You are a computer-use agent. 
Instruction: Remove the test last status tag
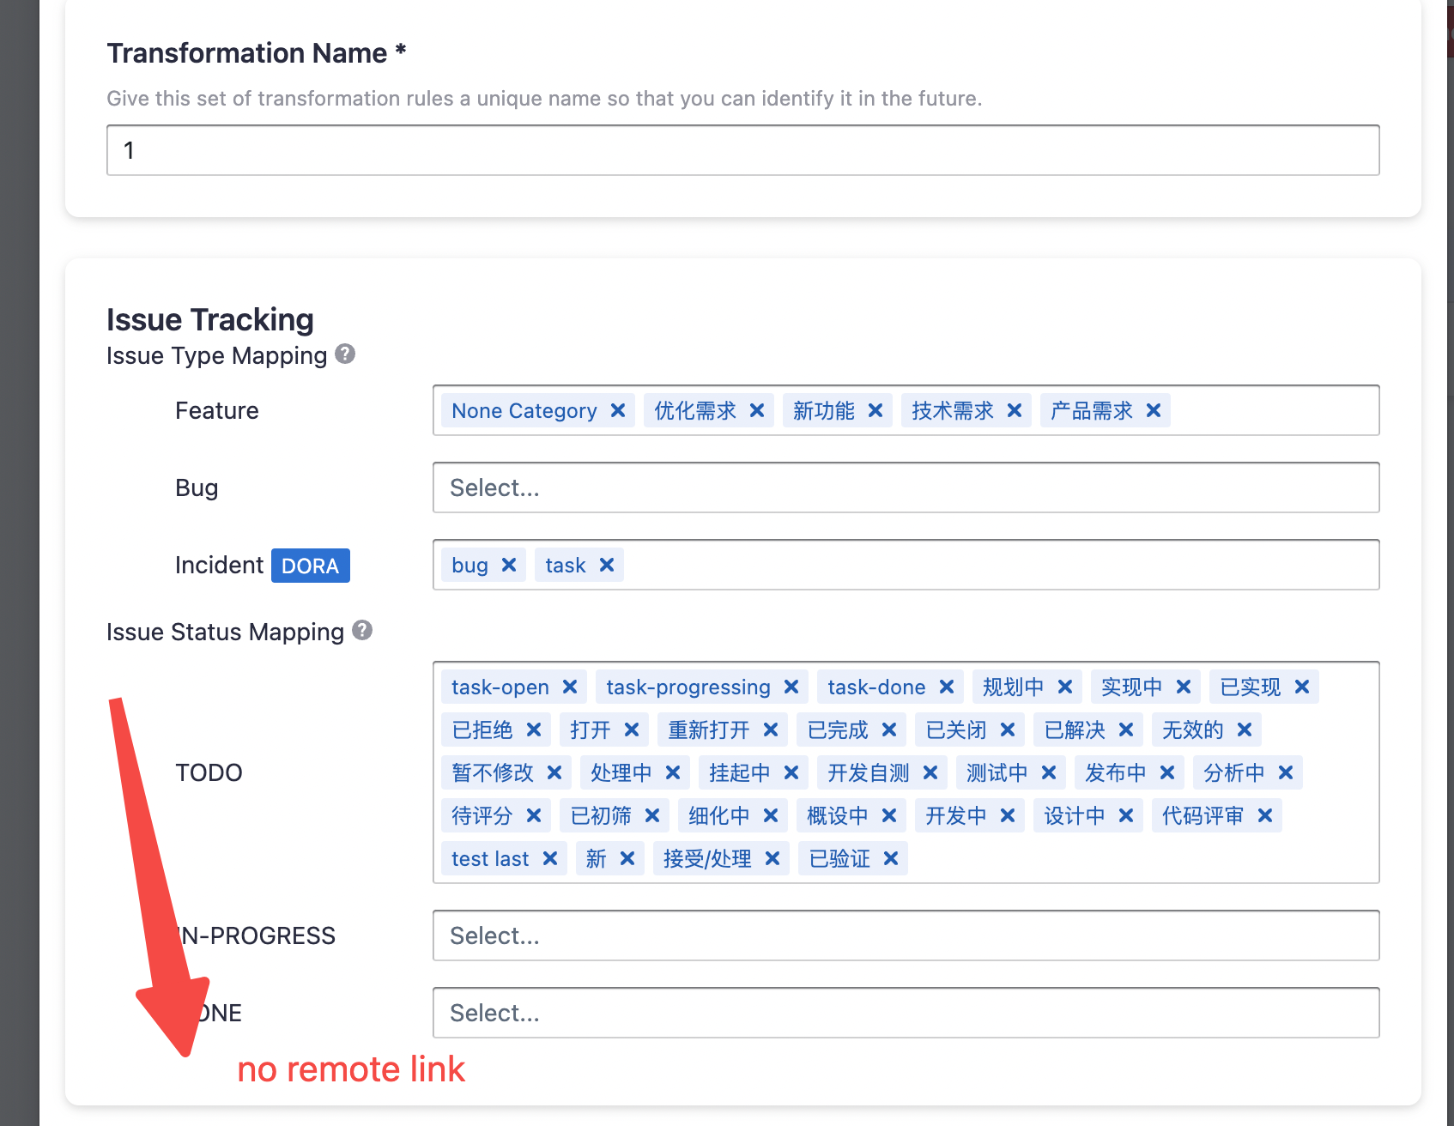click(x=550, y=858)
